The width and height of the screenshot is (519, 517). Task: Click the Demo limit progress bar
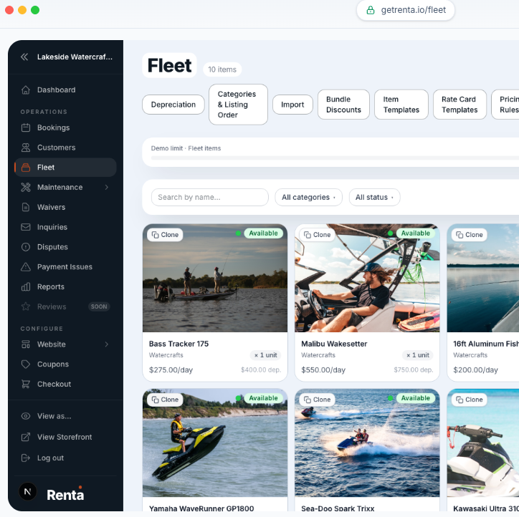click(x=335, y=158)
